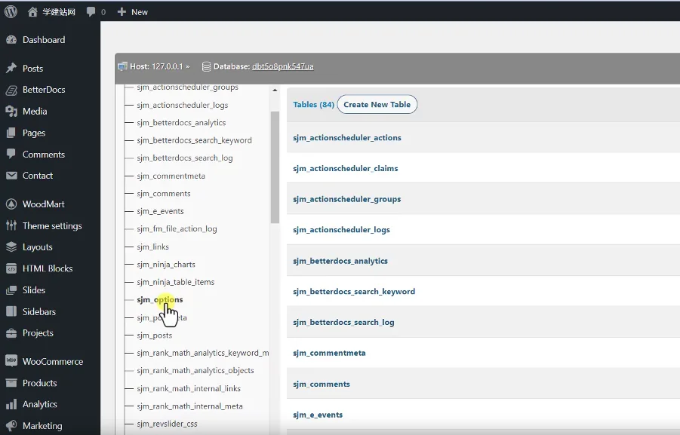Select sjm_options in the tree

pos(159,299)
